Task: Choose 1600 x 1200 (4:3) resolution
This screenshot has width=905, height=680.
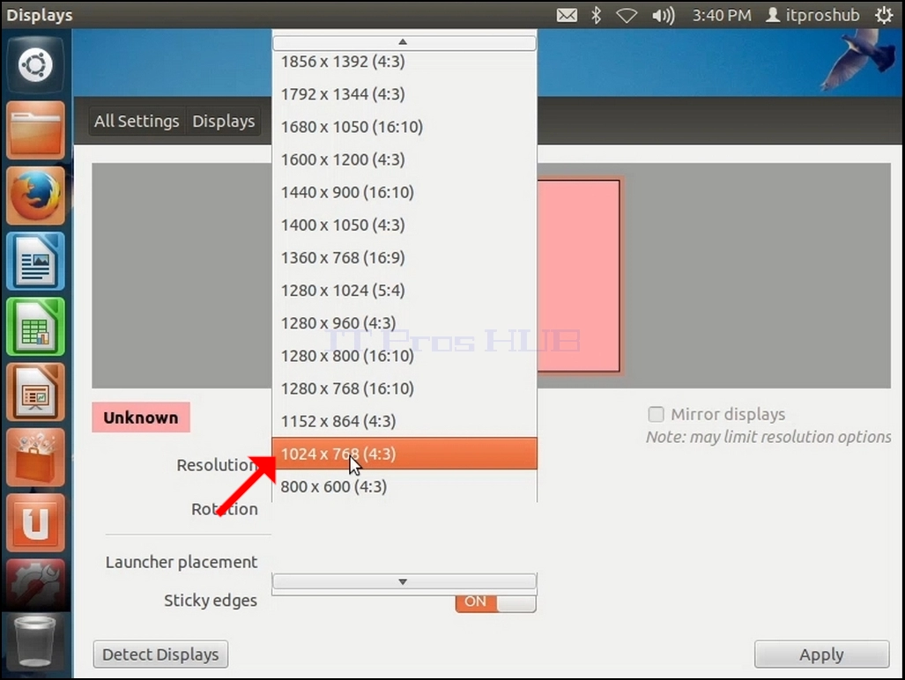Action: pos(404,159)
